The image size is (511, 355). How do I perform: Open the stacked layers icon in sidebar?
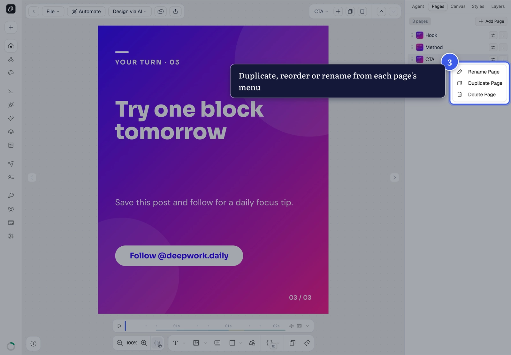(x=11, y=132)
